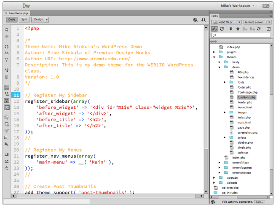Open the Mike's Workspace switcher dropdown

238,6
